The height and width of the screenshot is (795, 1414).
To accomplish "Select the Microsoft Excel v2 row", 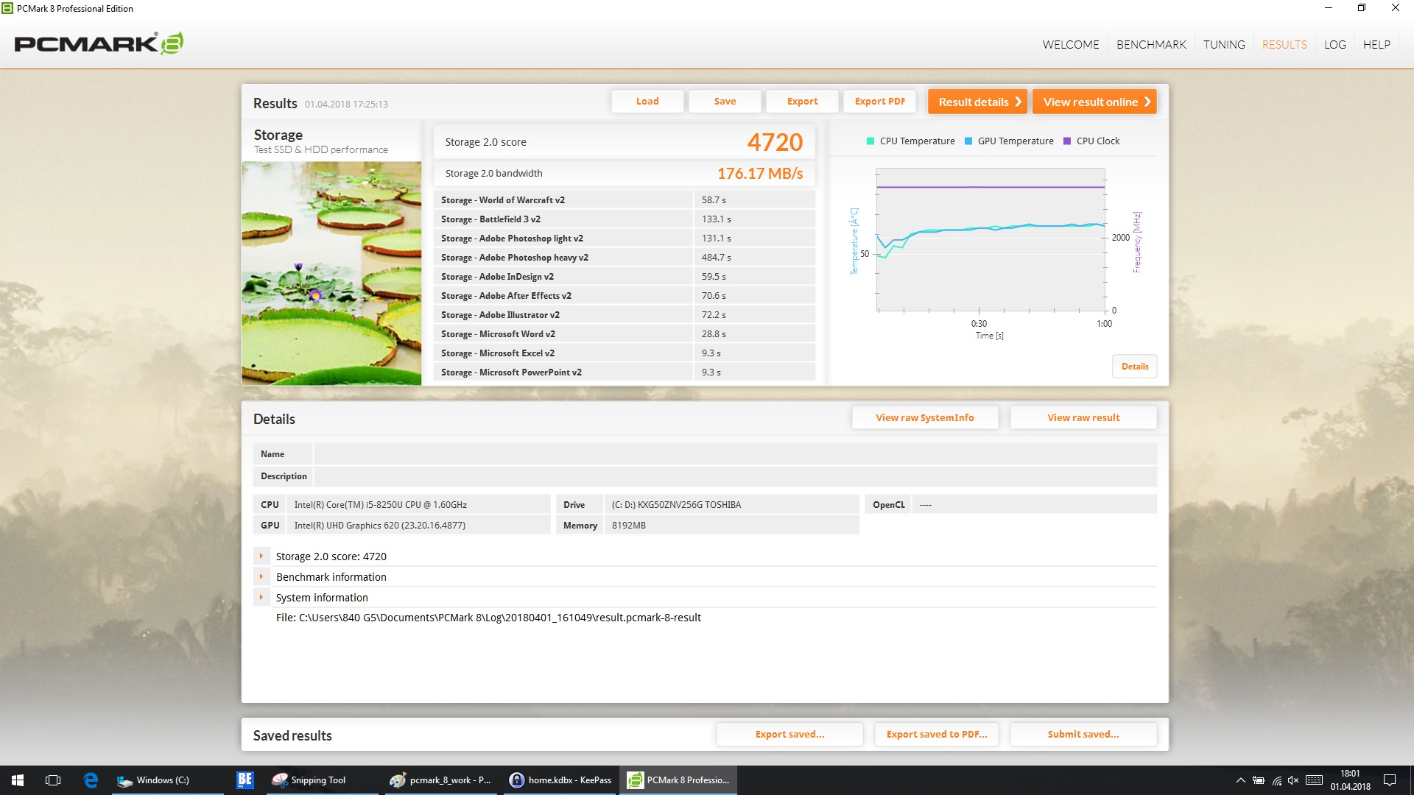I will pos(625,353).
